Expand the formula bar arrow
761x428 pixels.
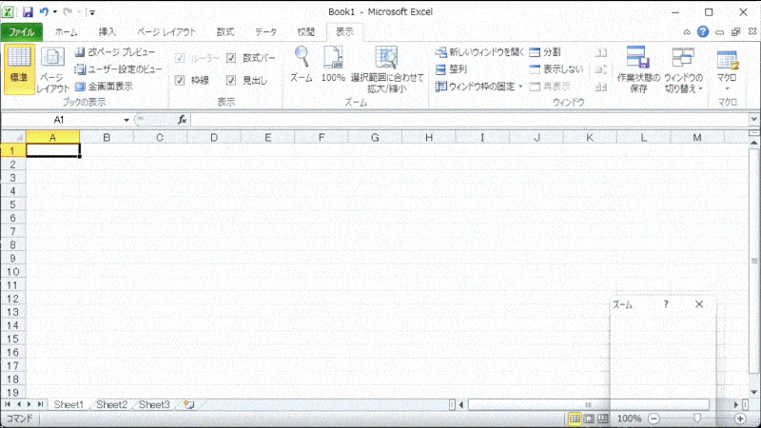753,119
